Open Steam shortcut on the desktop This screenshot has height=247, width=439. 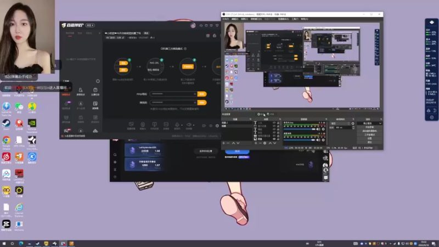coord(6,123)
